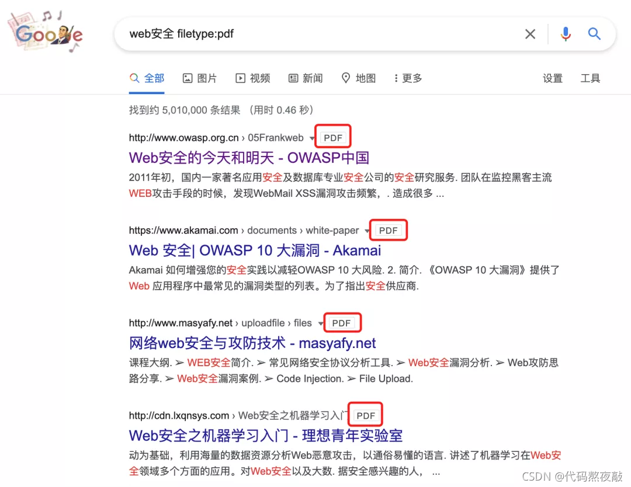Click the http://www.owasp.org.cn URL text
Image resolution: width=631 pixels, height=487 pixels.
click(x=183, y=138)
